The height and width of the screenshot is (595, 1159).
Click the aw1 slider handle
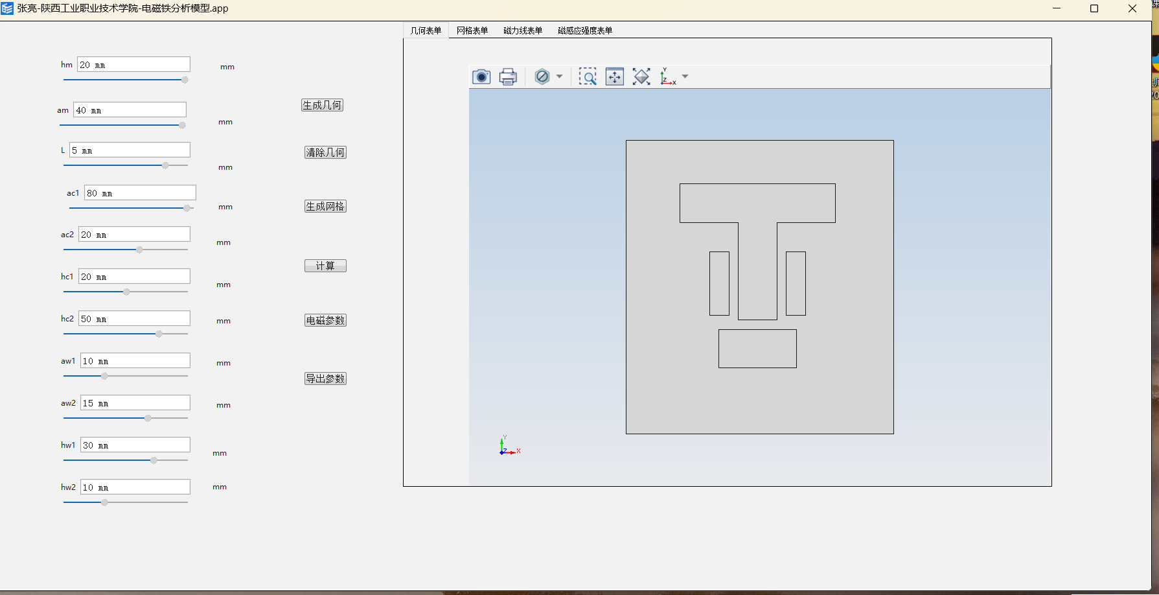point(104,376)
